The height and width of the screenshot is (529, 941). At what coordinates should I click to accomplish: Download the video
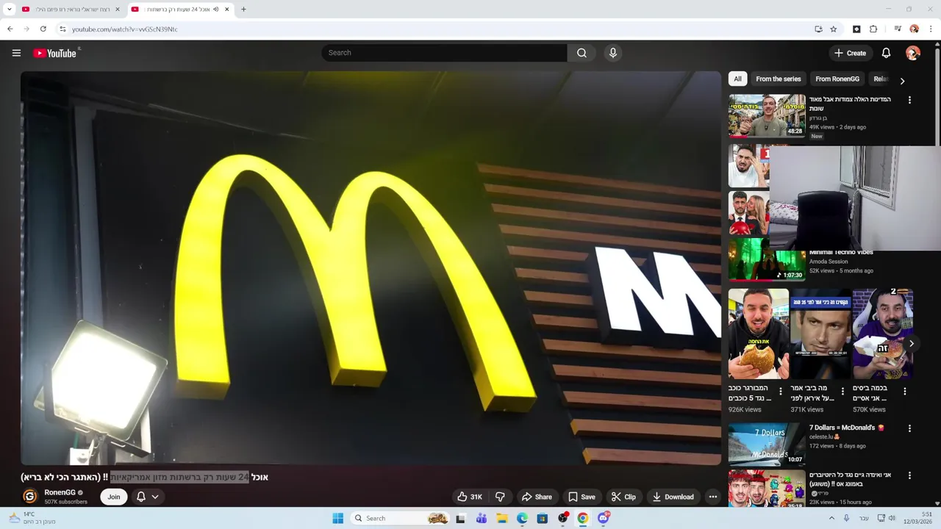click(x=673, y=497)
